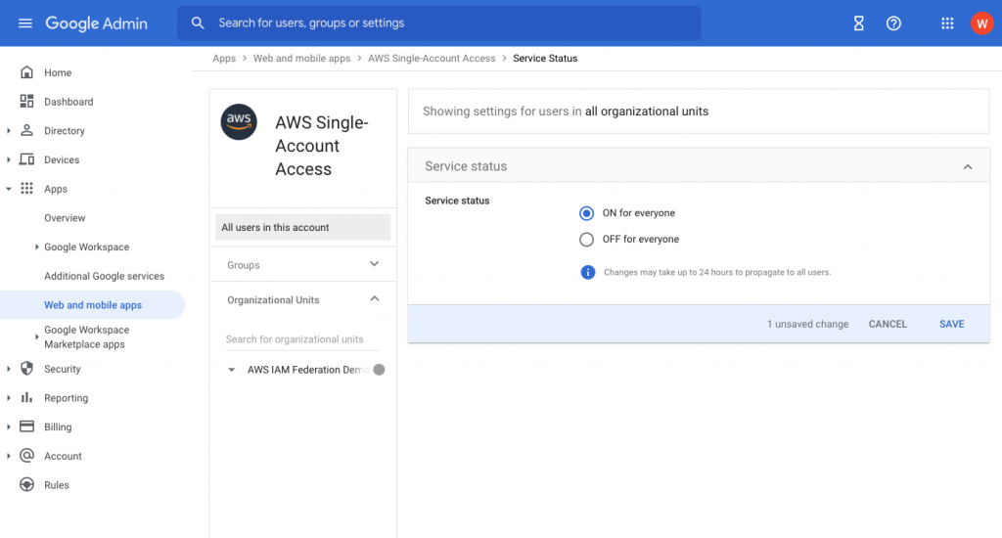The image size is (1002, 538).
Task: Click the Security shield icon
Action: coord(26,368)
